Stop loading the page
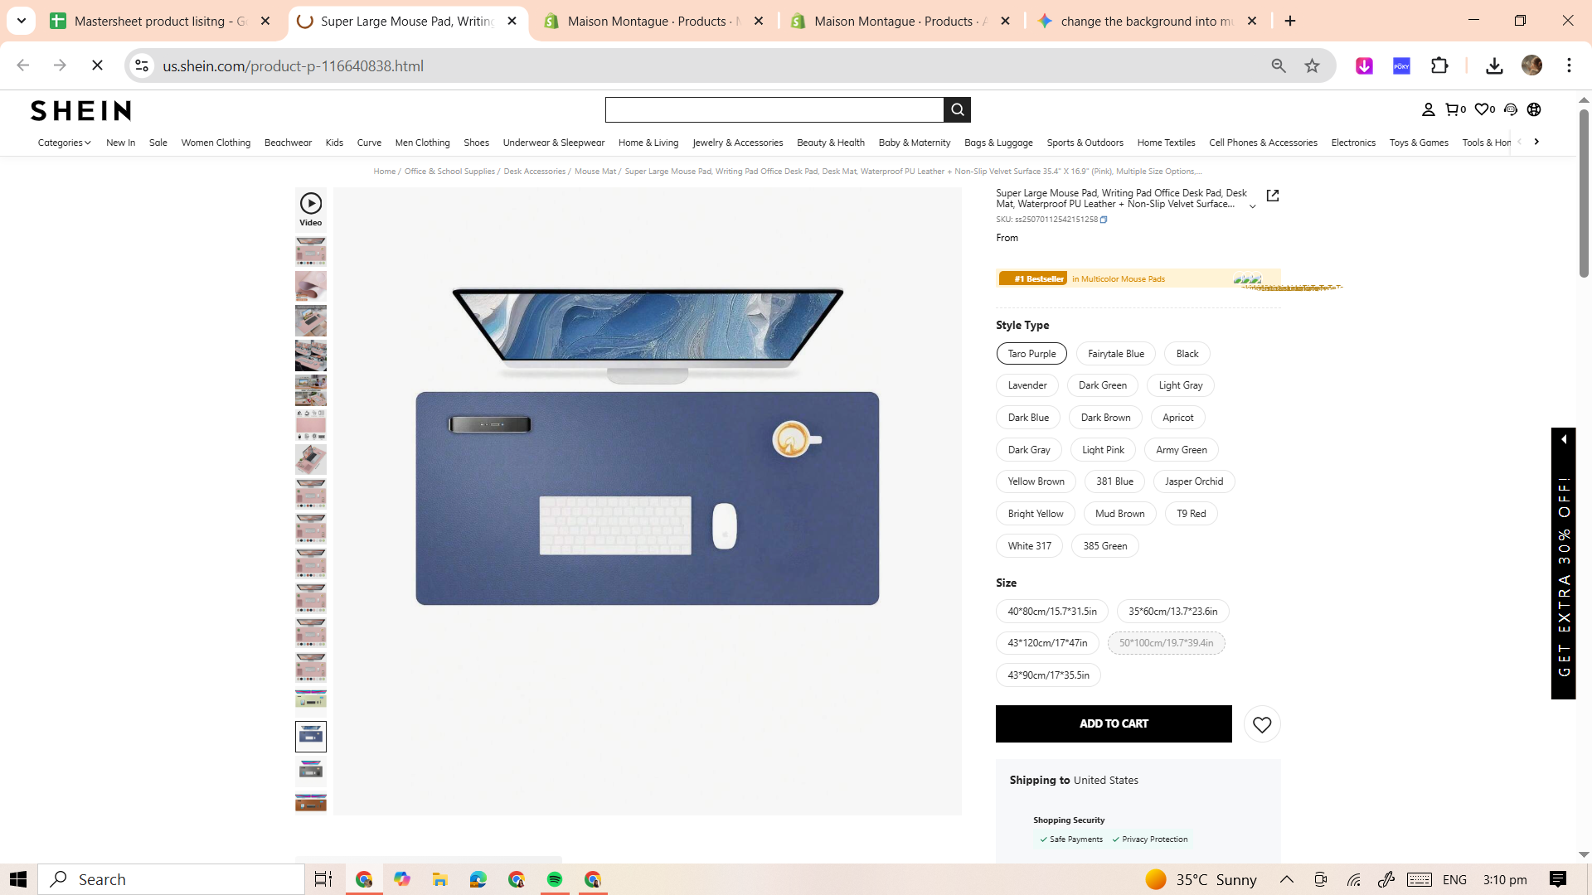Screen dimensions: 1592x895 coord(97,65)
